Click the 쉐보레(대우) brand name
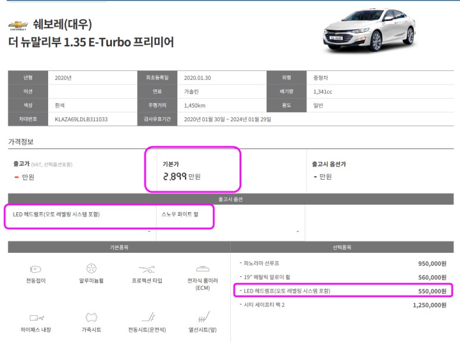The image size is (460, 342). coord(62,24)
